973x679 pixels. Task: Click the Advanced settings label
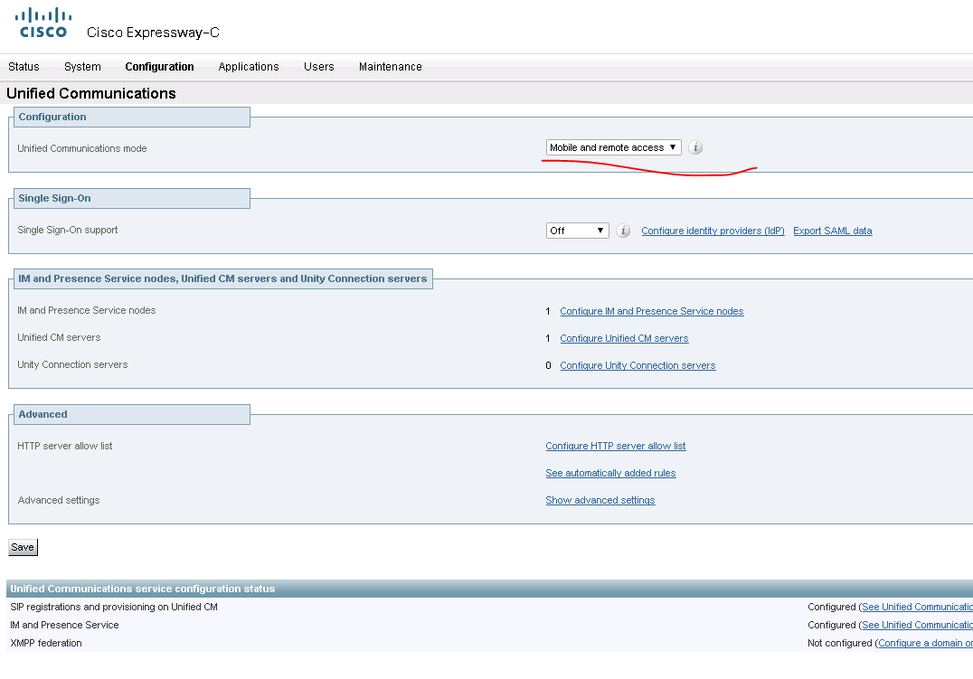tap(59, 501)
